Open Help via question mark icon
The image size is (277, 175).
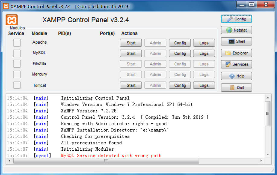point(236,76)
